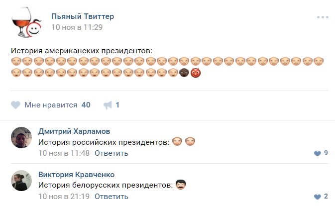The height and width of the screenshot is (206, 335).
Task: Click the 10 ноя в 21:19 comment timestamp
Action: (x=64, y=197)
